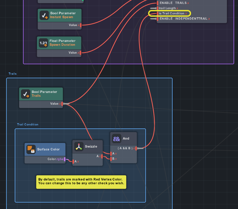Click the And node B.x input port
Screen dimensions: 238x209
click(x=111, y=159)
